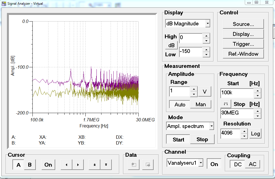Click the first Data transfer icon

coord(134,165)
